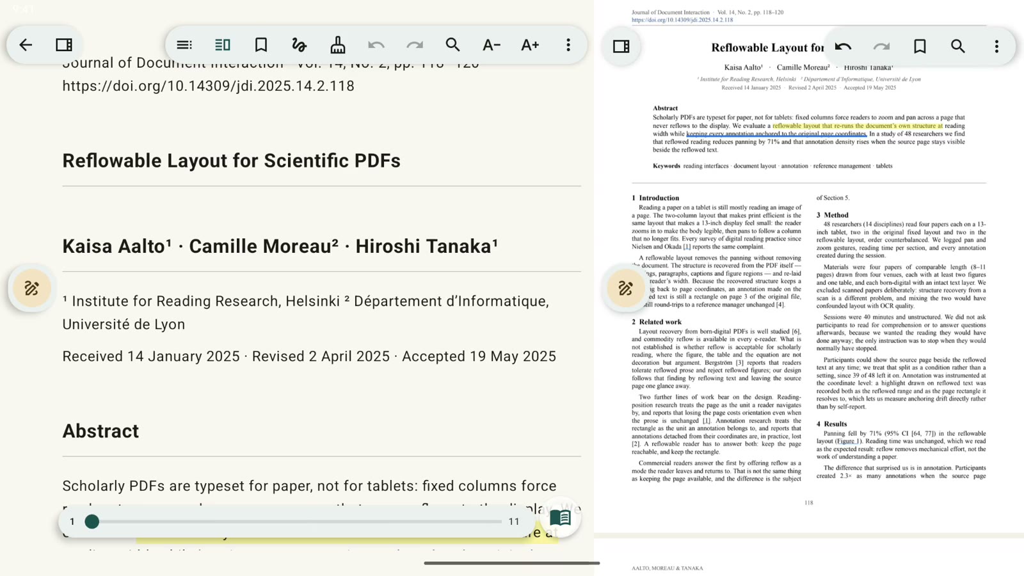Screen dimensions: 1024x576
Task: Select the underlined annotation in PDF abstract
Action: tap(776, 134)
